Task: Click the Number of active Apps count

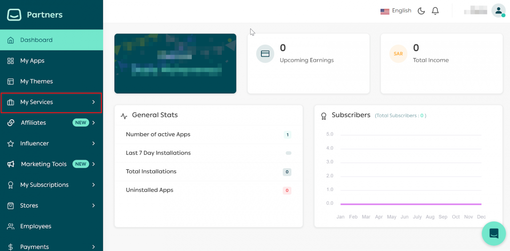Action: tap(287, 135)
